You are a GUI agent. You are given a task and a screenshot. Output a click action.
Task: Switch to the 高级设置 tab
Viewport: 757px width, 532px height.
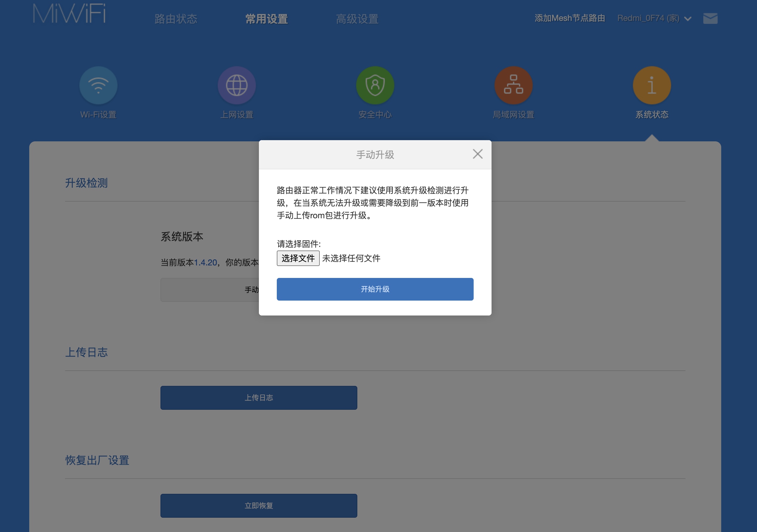click(x=357, y=19)
